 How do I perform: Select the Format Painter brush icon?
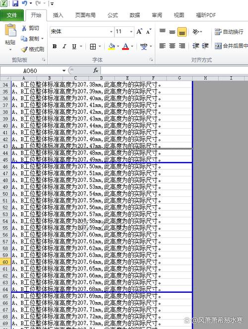coord(24,49)
